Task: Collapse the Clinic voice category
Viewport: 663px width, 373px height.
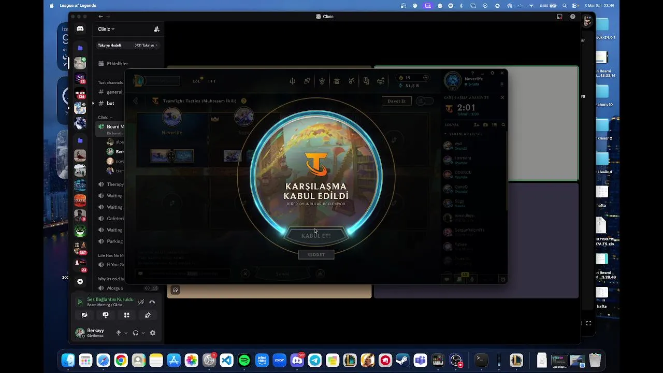Action: pos(105,118)
